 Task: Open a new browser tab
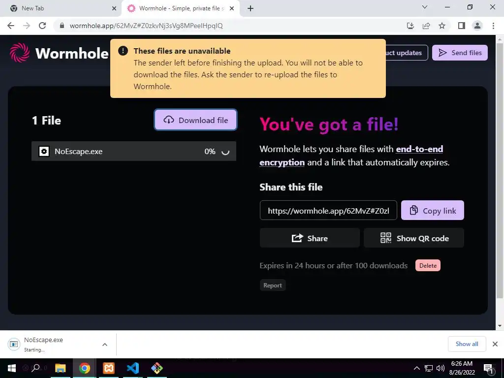click(251, 8)
